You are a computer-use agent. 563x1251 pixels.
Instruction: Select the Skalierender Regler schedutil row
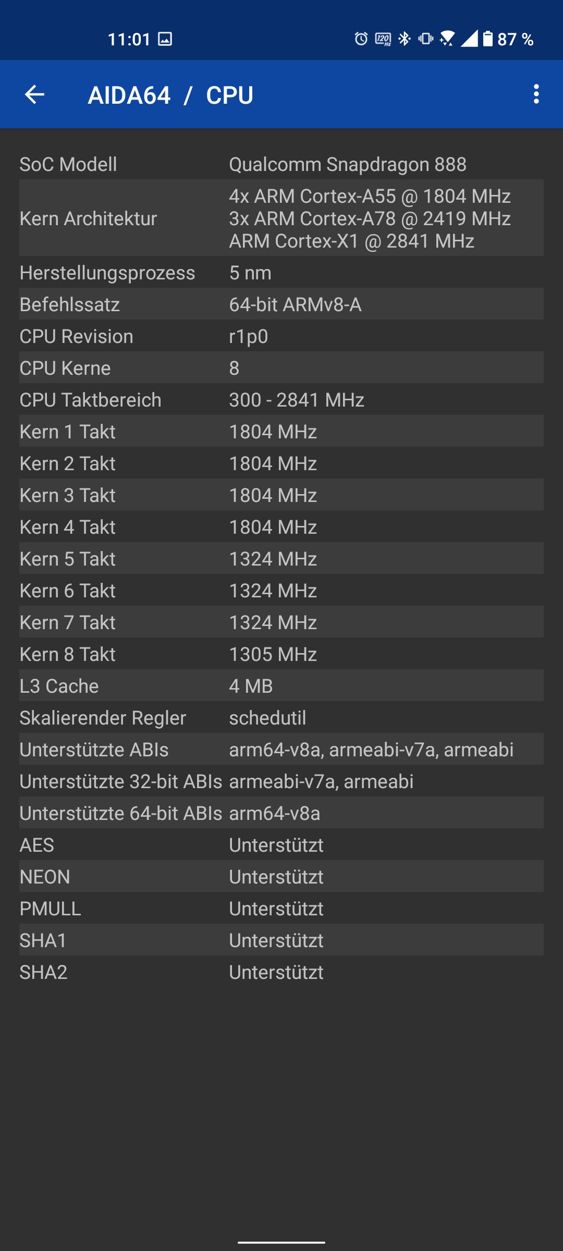(x=281, y=718)
